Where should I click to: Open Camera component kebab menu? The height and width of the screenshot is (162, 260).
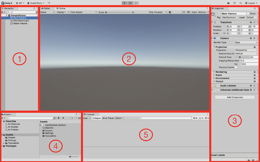(x=258, y=38)
